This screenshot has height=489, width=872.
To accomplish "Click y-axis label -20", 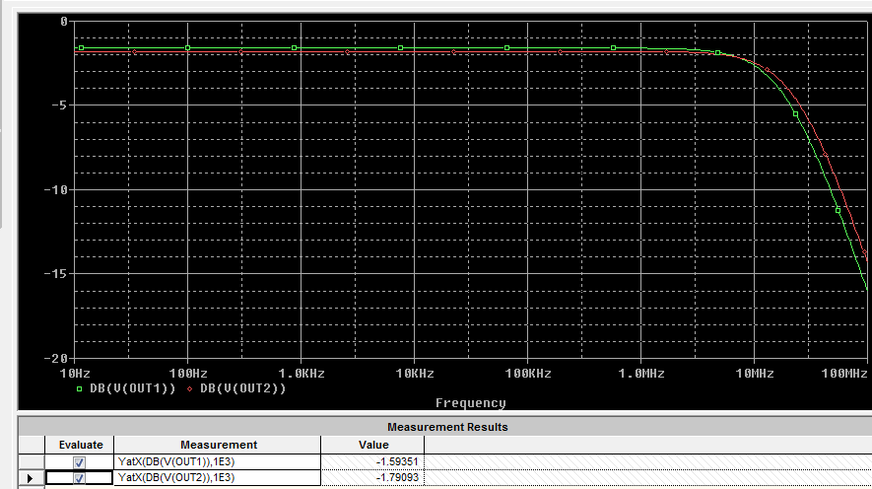I will click(56, 358).
